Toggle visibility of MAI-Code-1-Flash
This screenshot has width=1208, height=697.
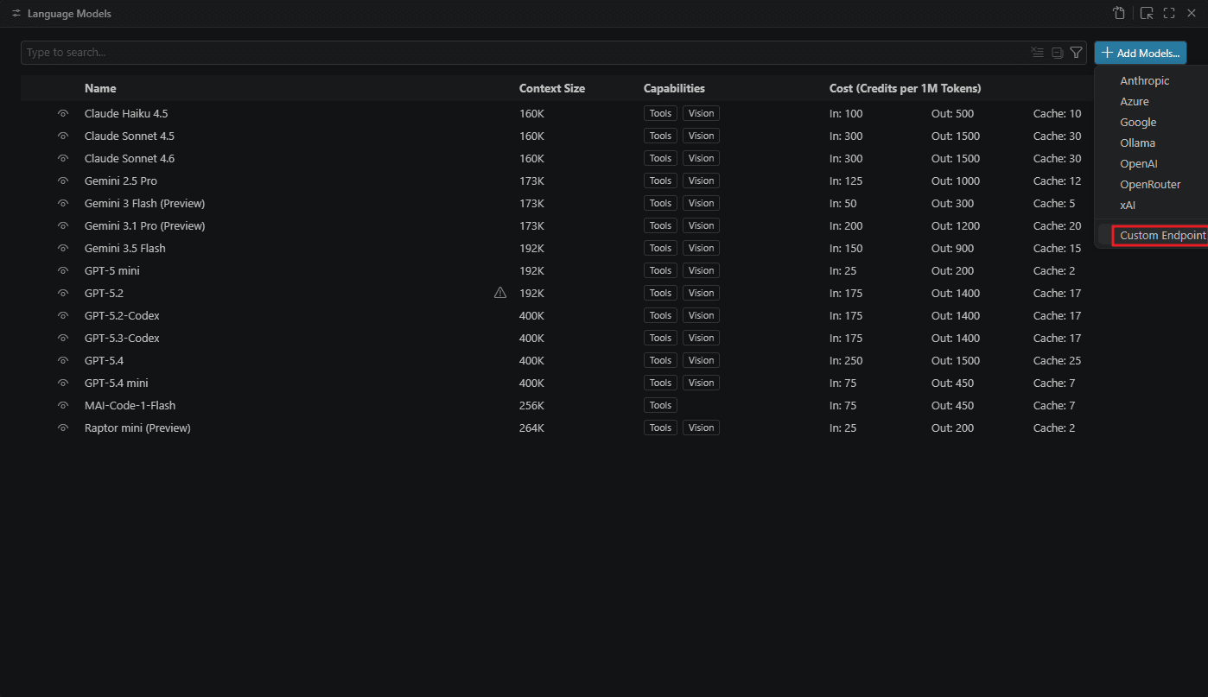pyautogui.click(x=63, y=405)
